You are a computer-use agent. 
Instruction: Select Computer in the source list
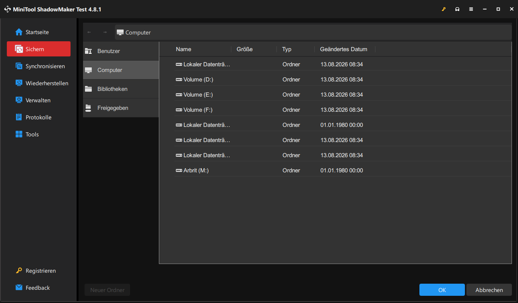pyautogui.click(x=121, y=70)
